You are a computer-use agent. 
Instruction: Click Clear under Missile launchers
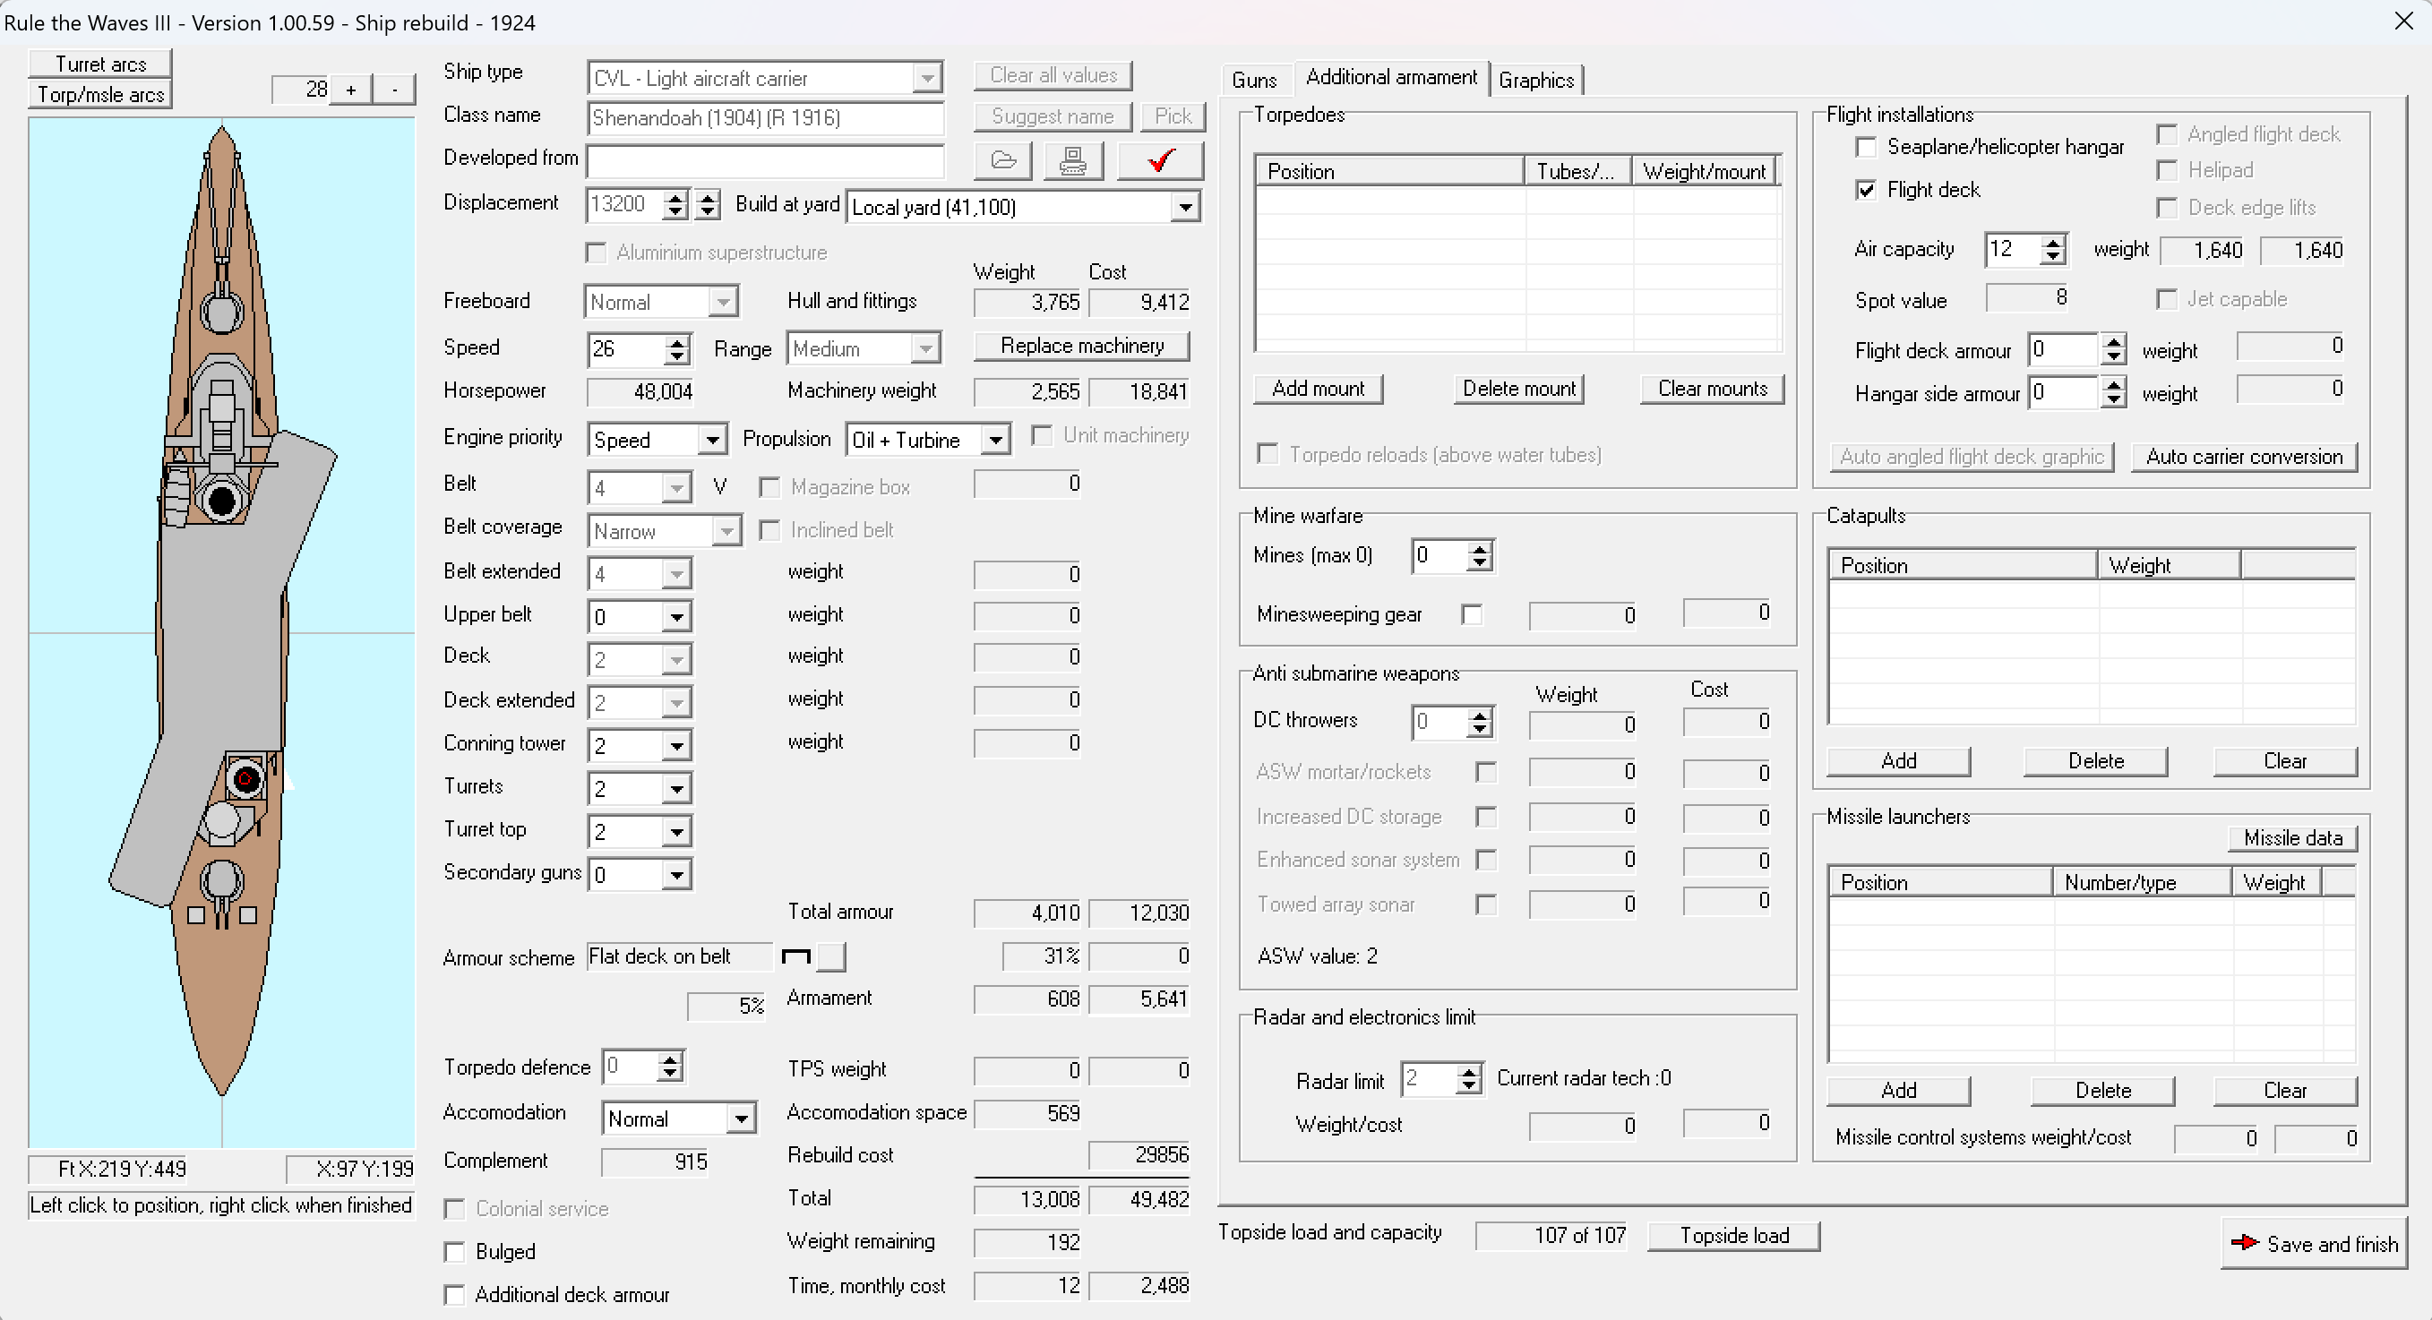pyautogui.click(x=2285, y=1091)
